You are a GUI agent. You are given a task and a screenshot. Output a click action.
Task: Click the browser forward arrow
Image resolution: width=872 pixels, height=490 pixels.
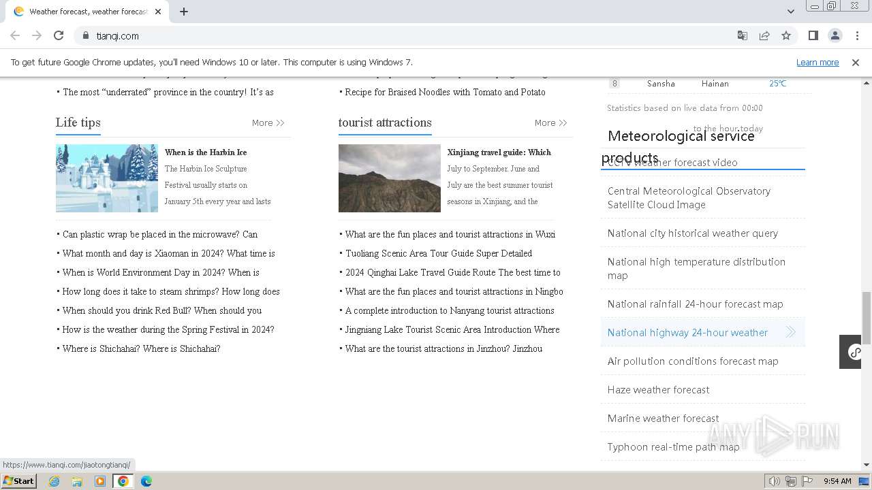point(37,35)
